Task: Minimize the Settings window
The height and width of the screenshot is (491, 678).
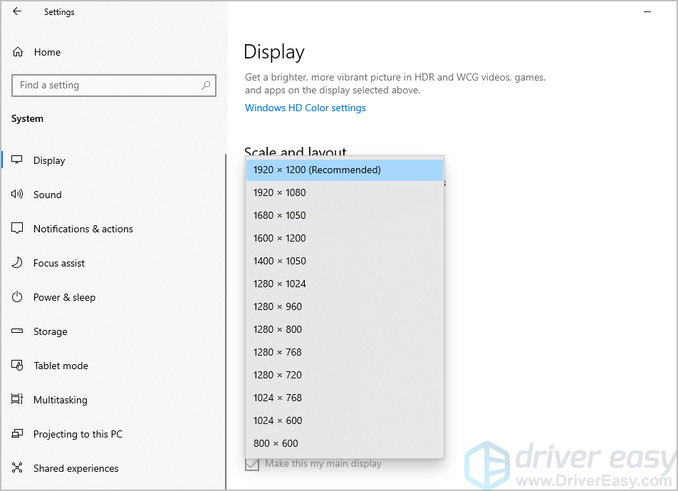Action: coord(647,12)
